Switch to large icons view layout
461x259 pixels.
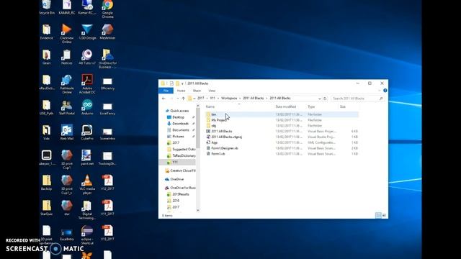coord(384,216)
